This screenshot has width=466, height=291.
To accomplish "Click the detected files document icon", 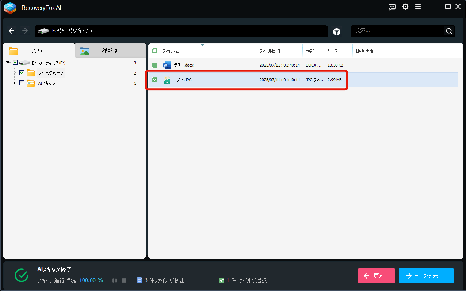I will click(139, 280).
